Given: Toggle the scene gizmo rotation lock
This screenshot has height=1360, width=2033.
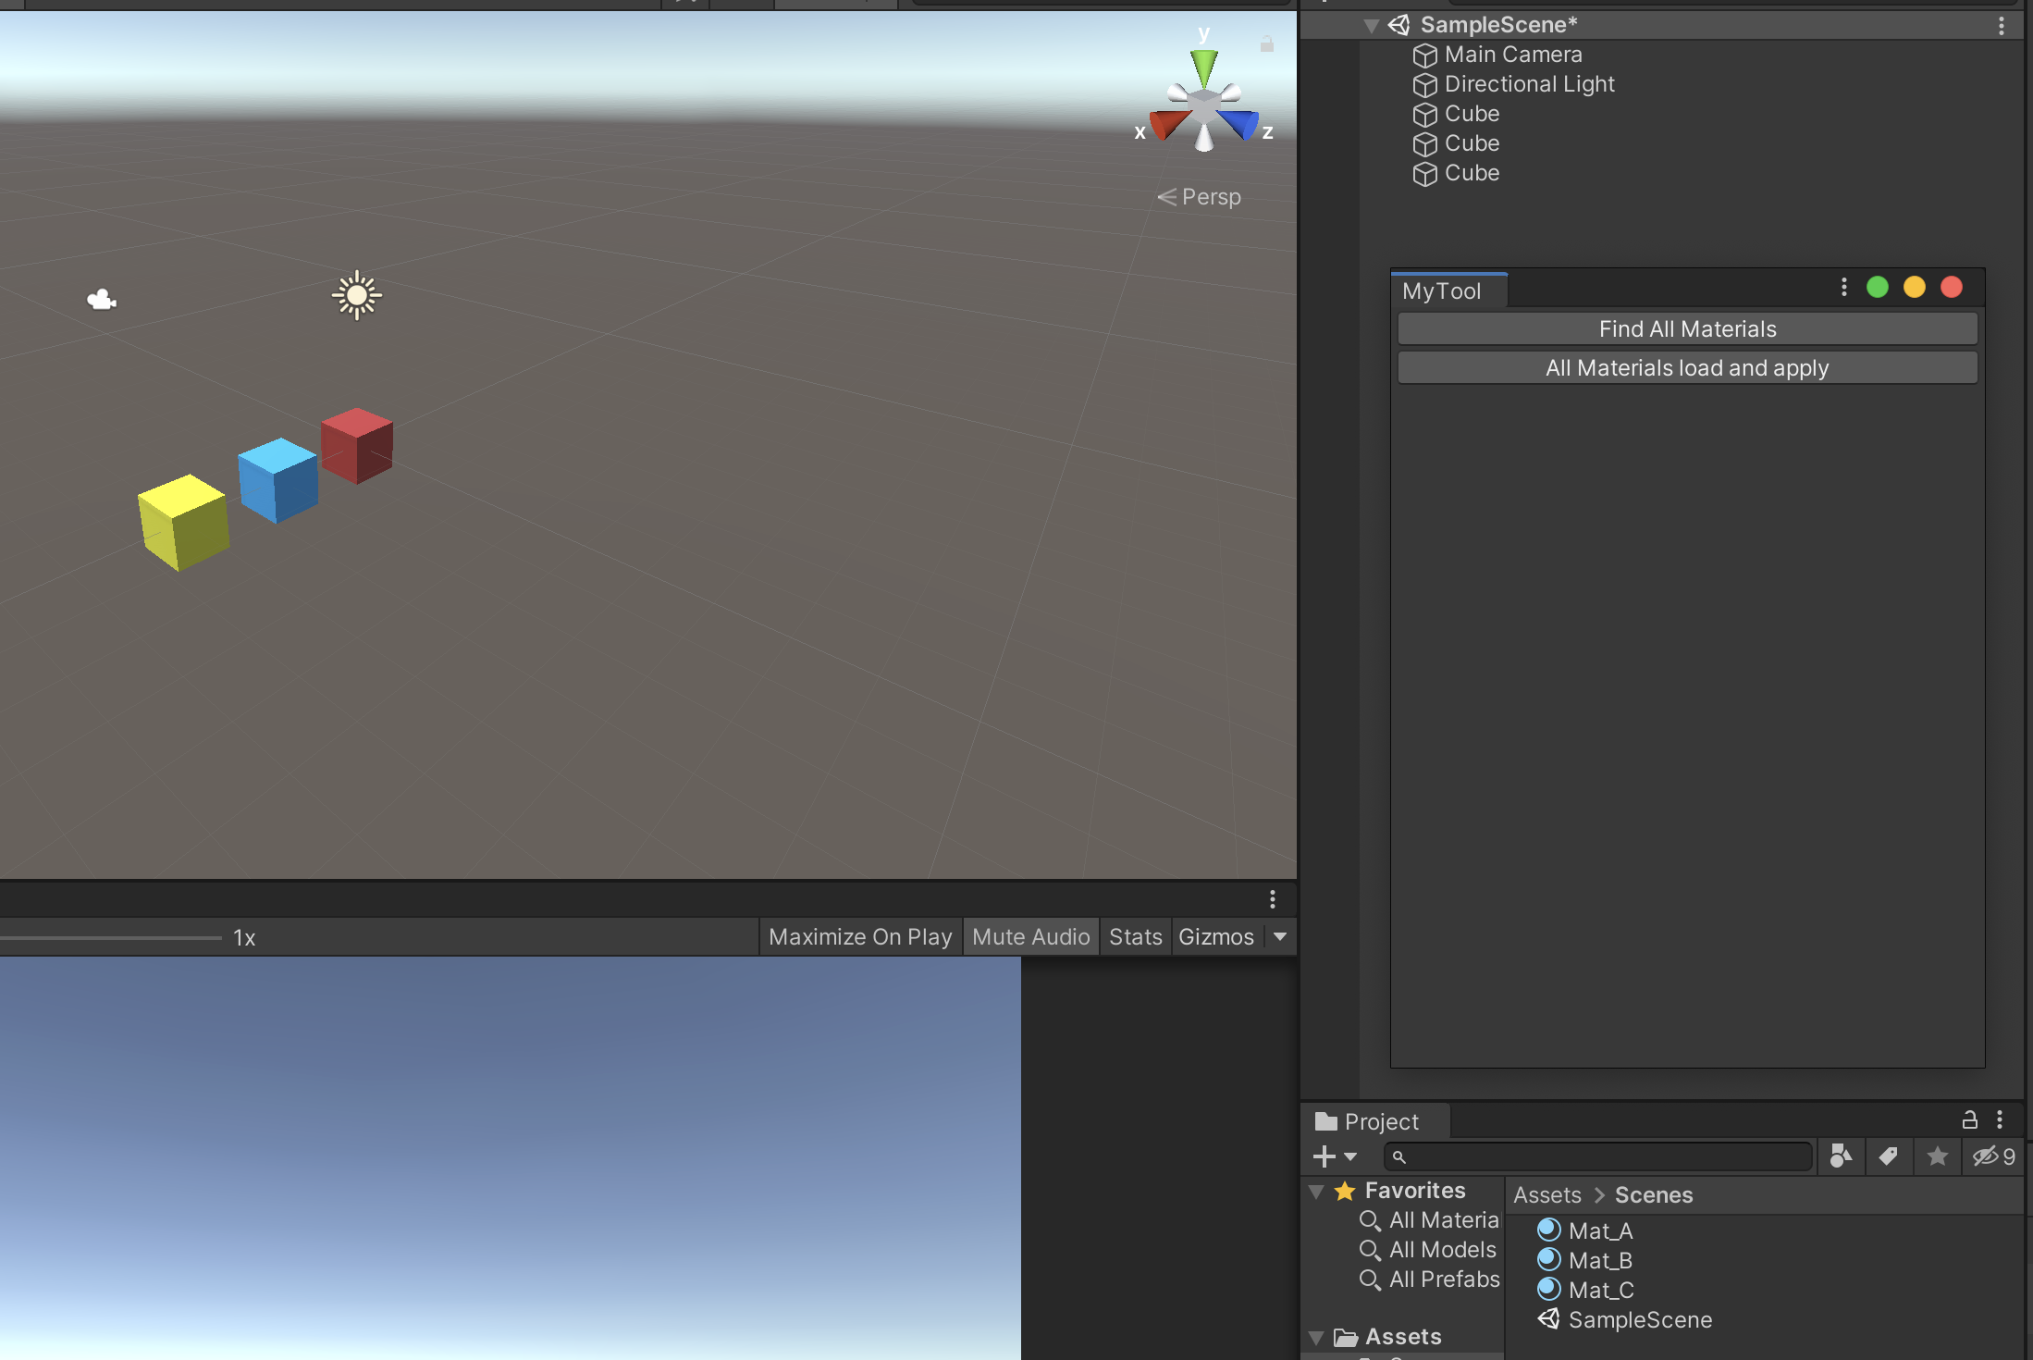Looking at the screenshot, I should (x=1266, y=43).
